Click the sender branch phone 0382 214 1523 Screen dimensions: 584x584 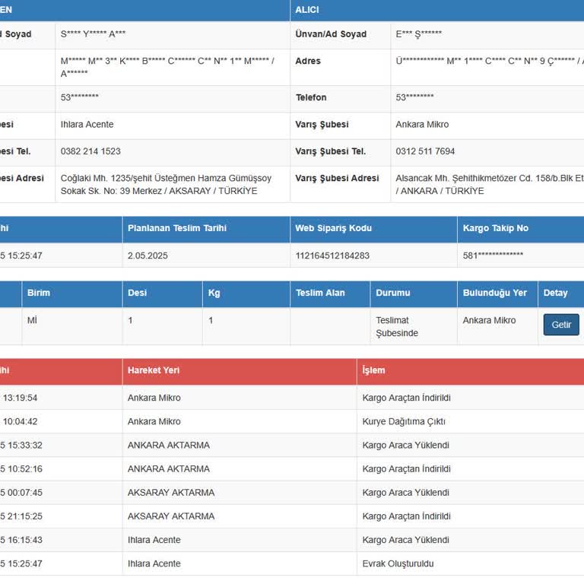pyautogui.click(x=90, y=151)
